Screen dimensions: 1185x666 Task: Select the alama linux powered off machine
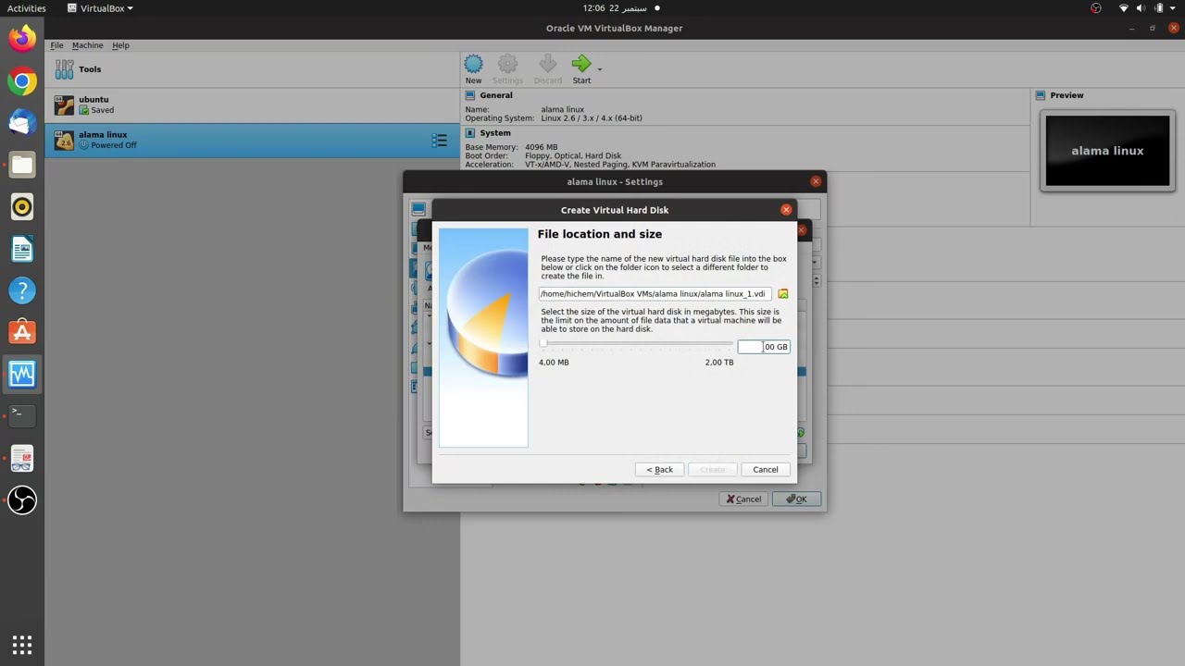coord(253,140)
